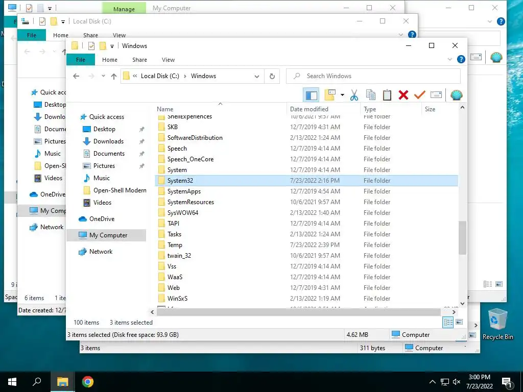This screenshot has height=392, width=523.
Task: Select the WinSxS folder
Action: tap(177, 298)
